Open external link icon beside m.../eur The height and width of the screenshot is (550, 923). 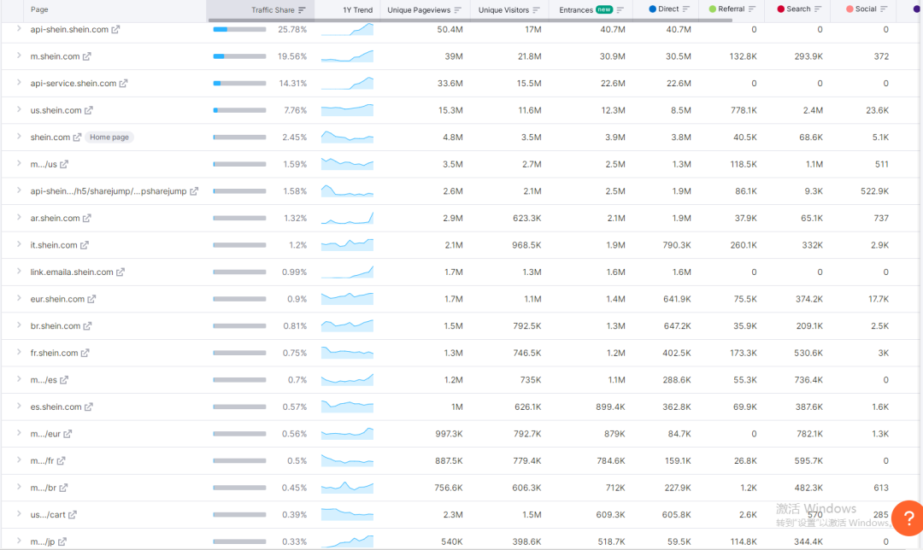tap(68, 434)
